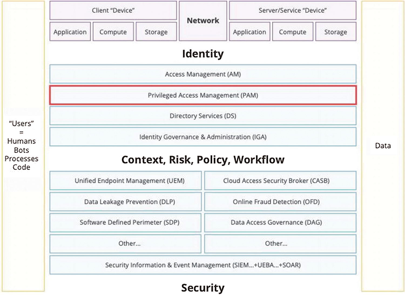
Task: Click the Privileged Access Management (PAM) highlighted box
Action: [x=202, y=95]
